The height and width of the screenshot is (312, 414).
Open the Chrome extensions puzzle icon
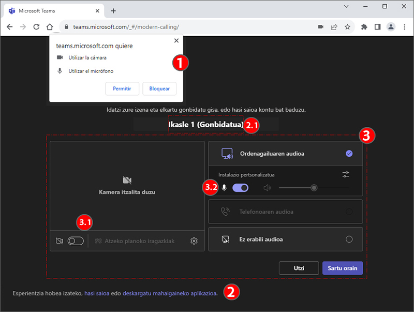click(364, 26)
